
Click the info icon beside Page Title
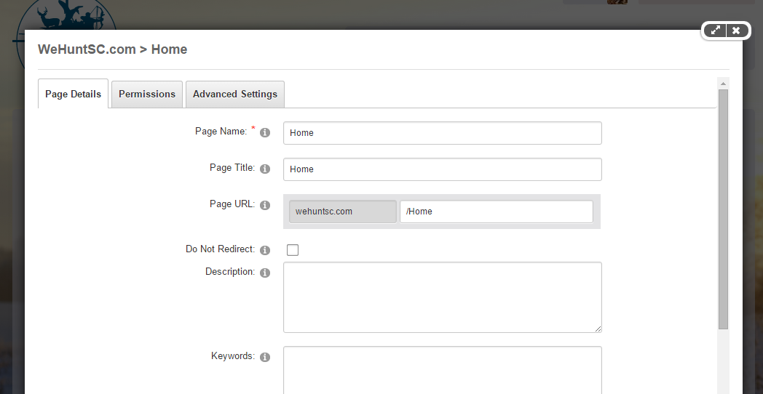click(x=265, y=169)
